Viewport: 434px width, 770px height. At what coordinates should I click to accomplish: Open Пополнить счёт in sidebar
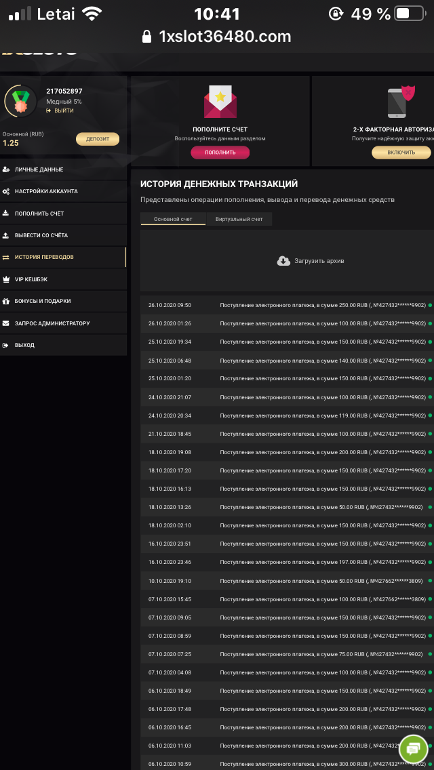tap(39, 214)
